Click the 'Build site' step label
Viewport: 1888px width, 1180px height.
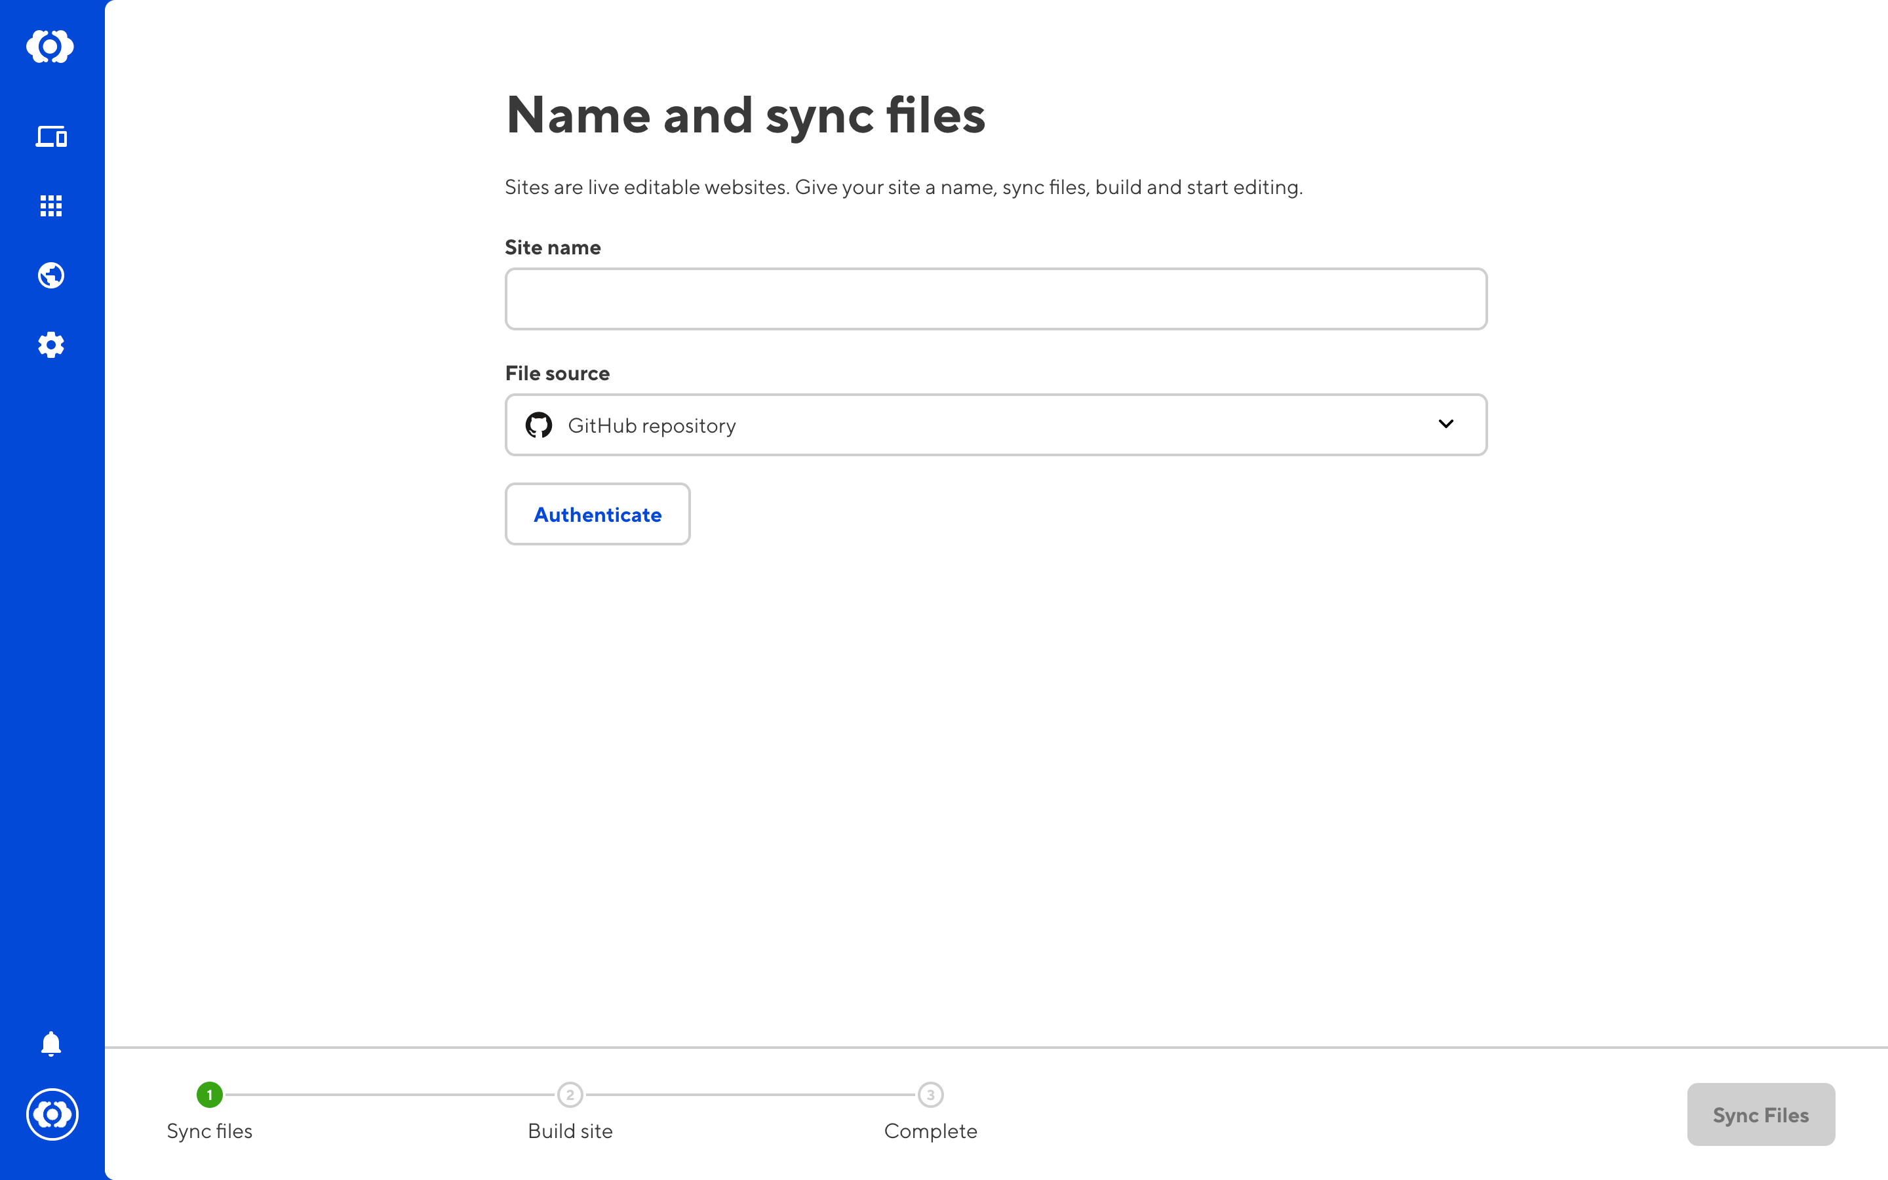[570, 1131]
